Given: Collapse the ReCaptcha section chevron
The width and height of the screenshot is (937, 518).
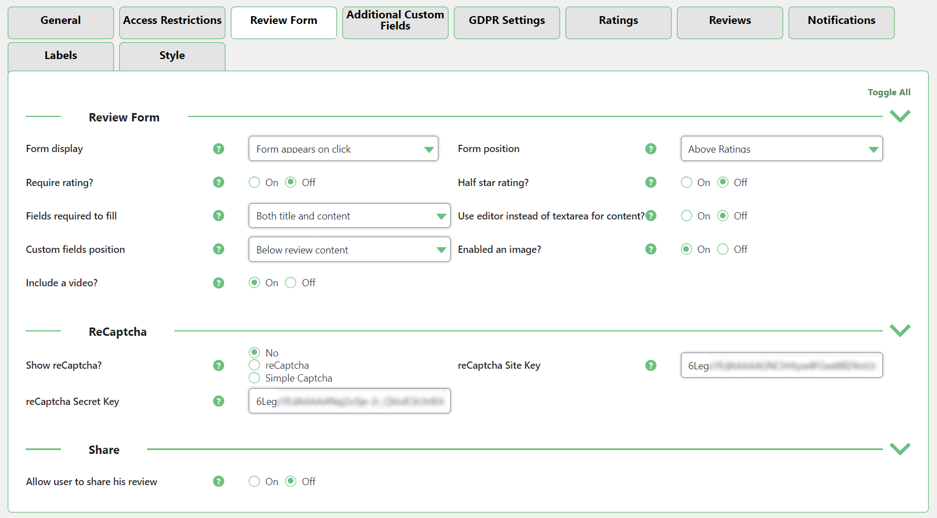Looking at the screenshot, I should (x=900, y=330).
